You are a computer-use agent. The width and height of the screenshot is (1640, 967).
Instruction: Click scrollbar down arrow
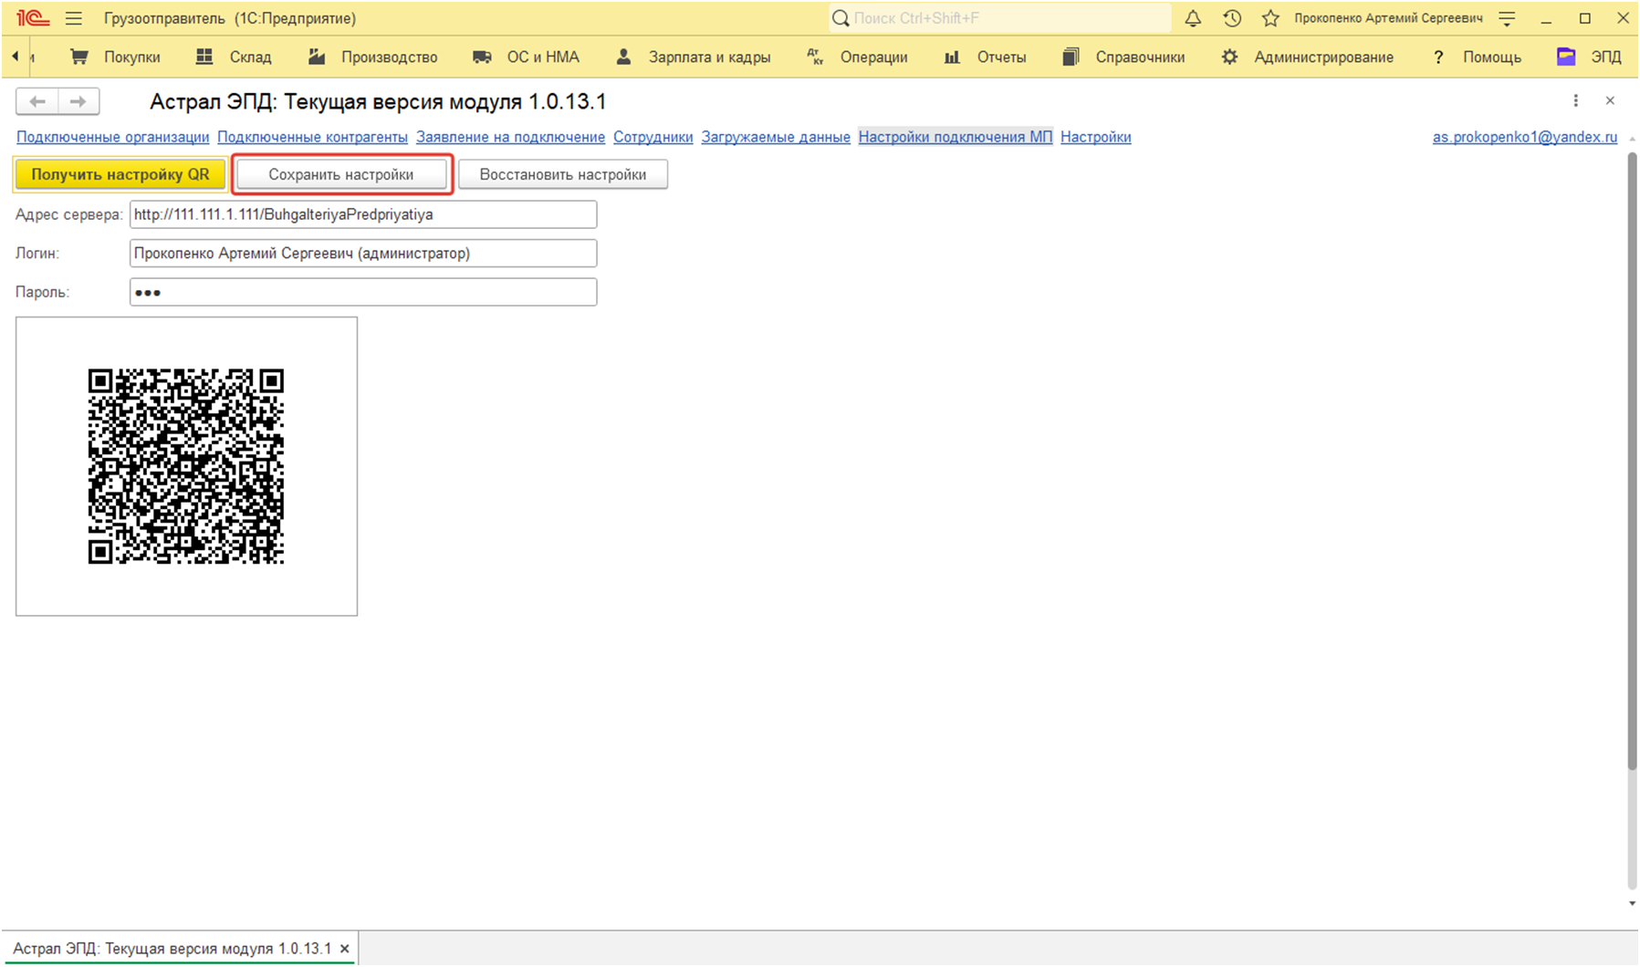coord(1632,903)
